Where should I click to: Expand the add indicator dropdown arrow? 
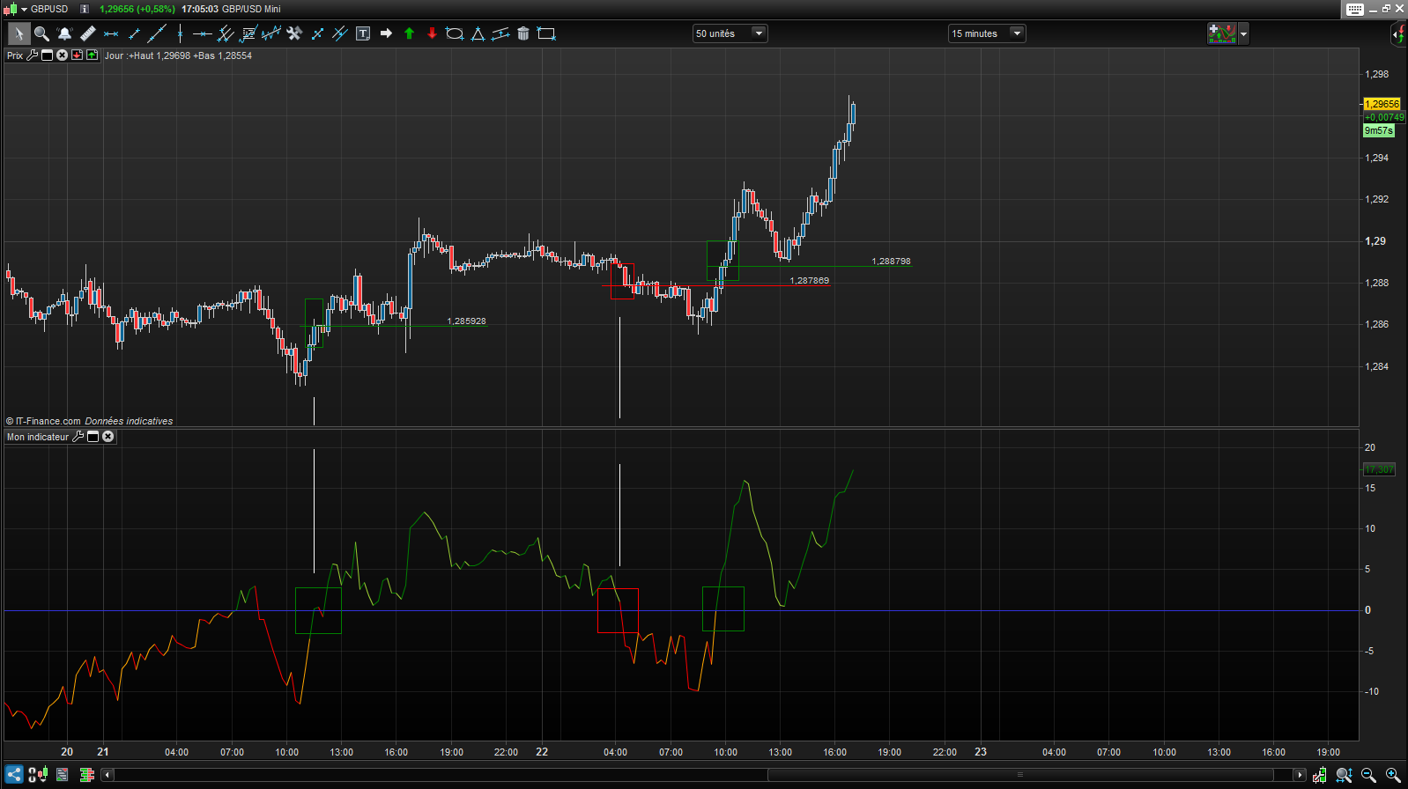pyautogui.click(x=1243, y=33)
